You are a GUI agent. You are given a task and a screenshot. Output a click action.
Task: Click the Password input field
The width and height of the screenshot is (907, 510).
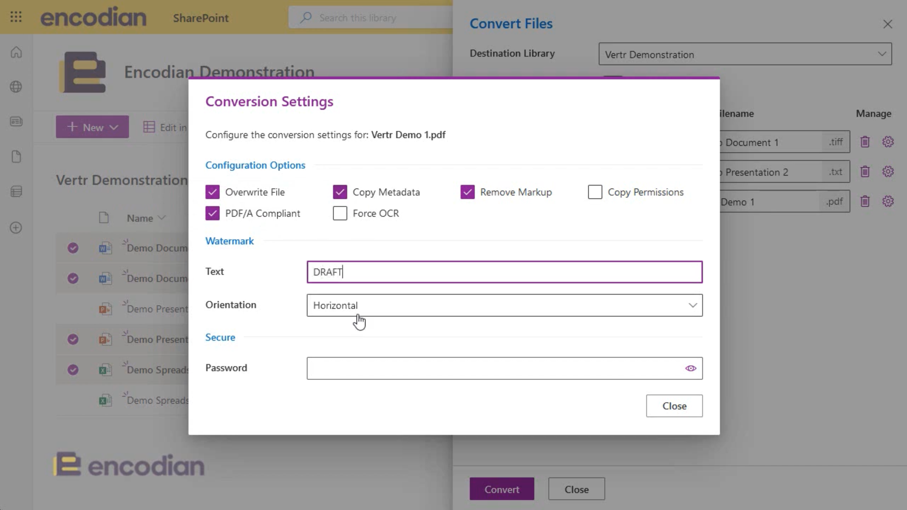click(505, 368)
